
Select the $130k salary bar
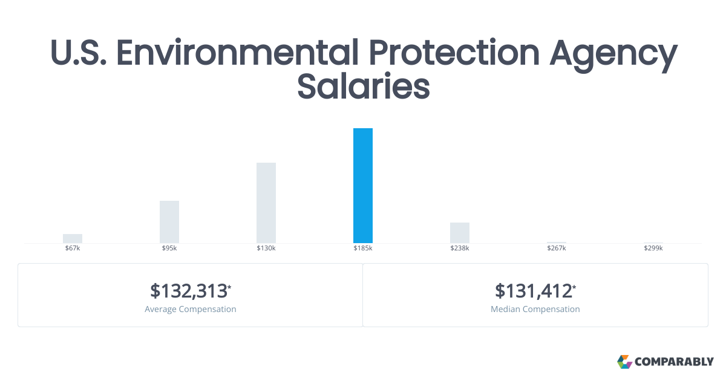click(x=266, y=203)
